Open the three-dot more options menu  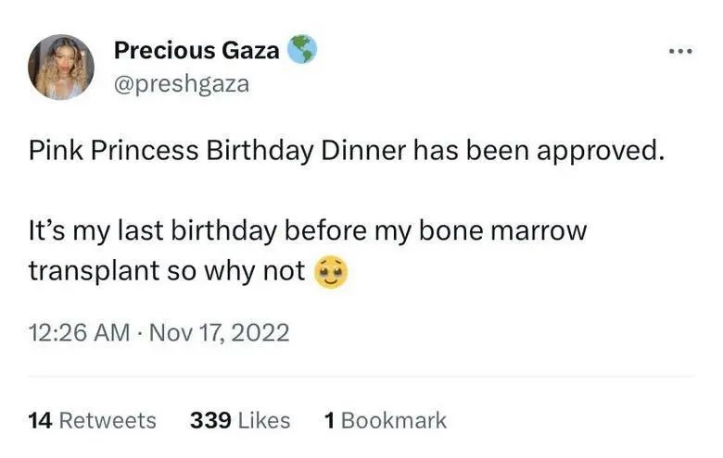pos(680,51)
